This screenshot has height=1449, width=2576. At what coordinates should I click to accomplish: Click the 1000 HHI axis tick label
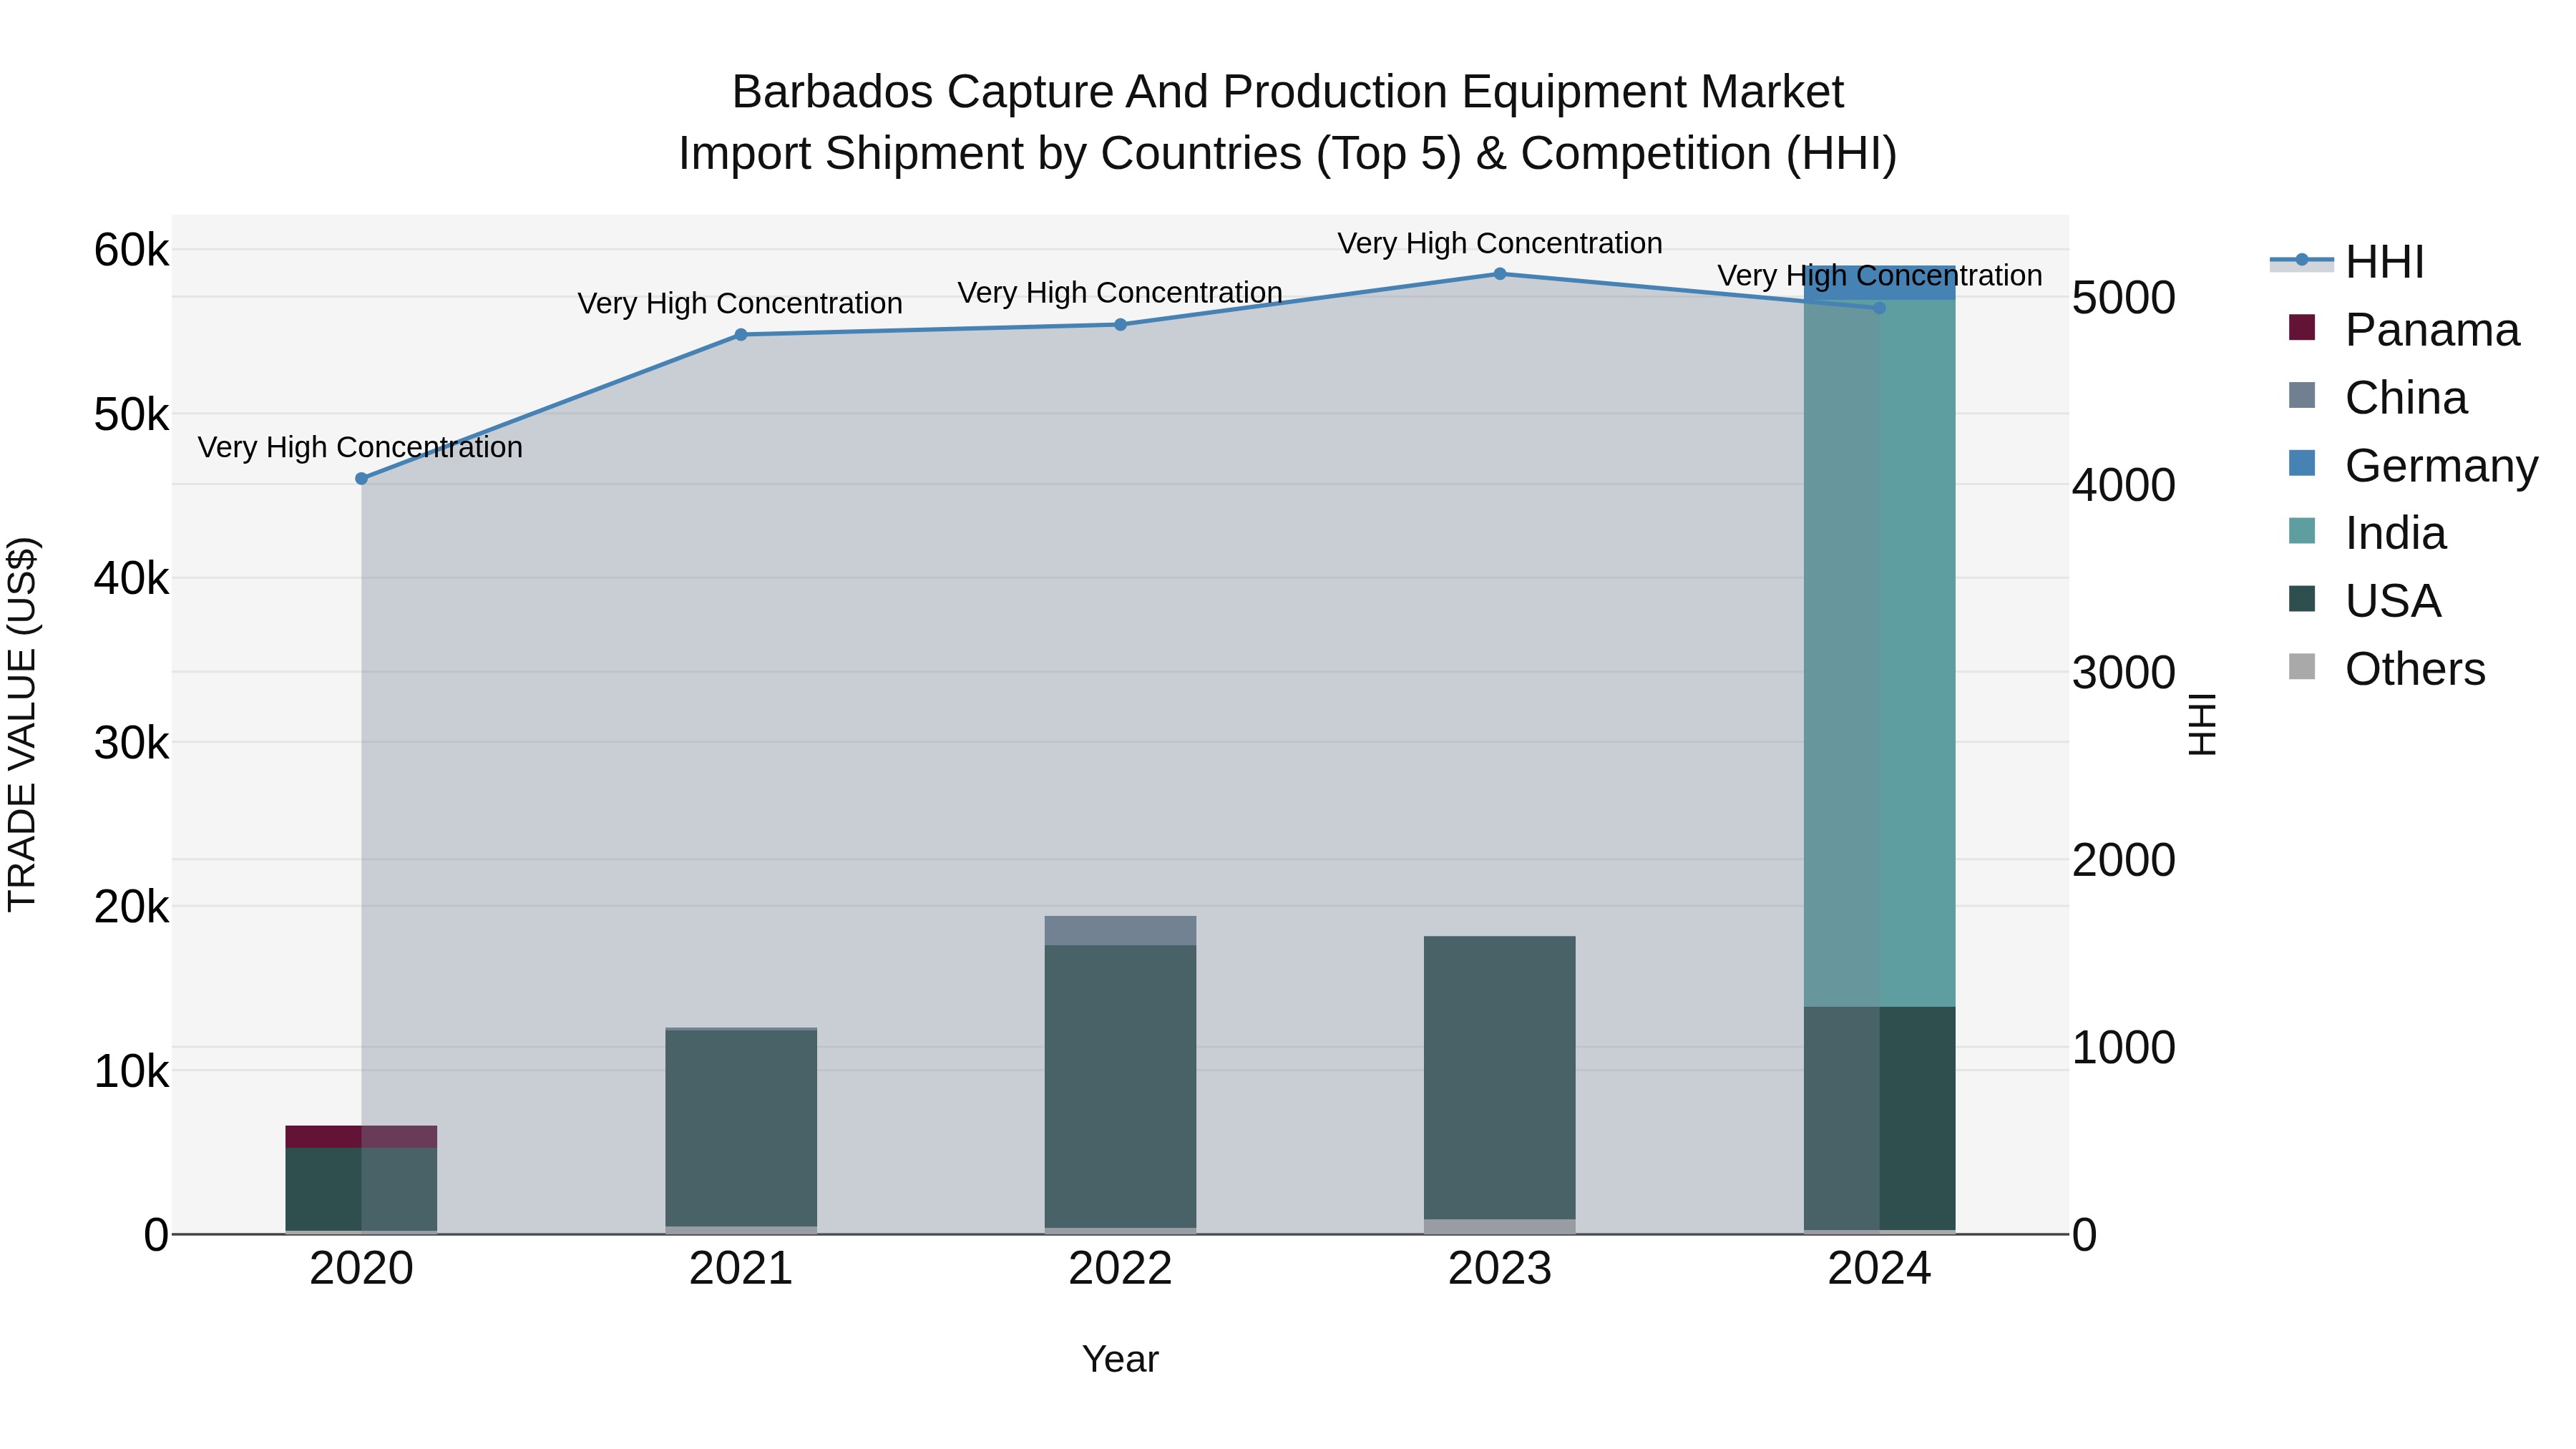(x=2123, y=1048)
